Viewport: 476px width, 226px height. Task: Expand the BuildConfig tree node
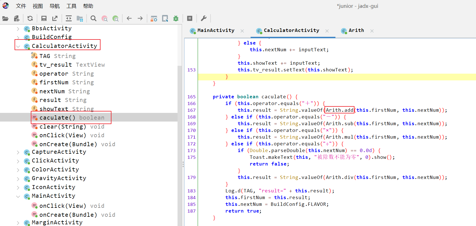[18, 37]
